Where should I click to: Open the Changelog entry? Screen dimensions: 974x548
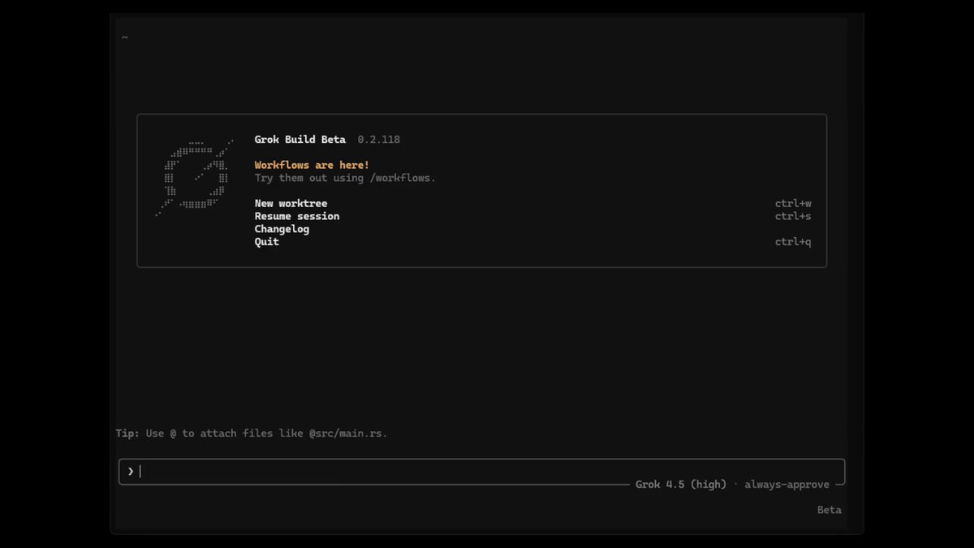point(282,229)
